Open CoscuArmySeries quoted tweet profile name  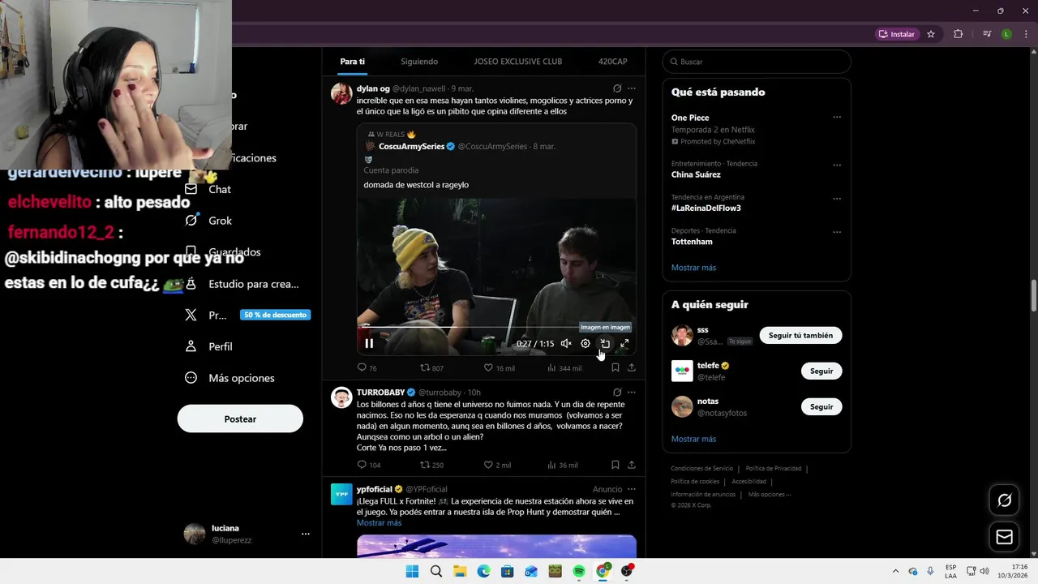(411, 146)
